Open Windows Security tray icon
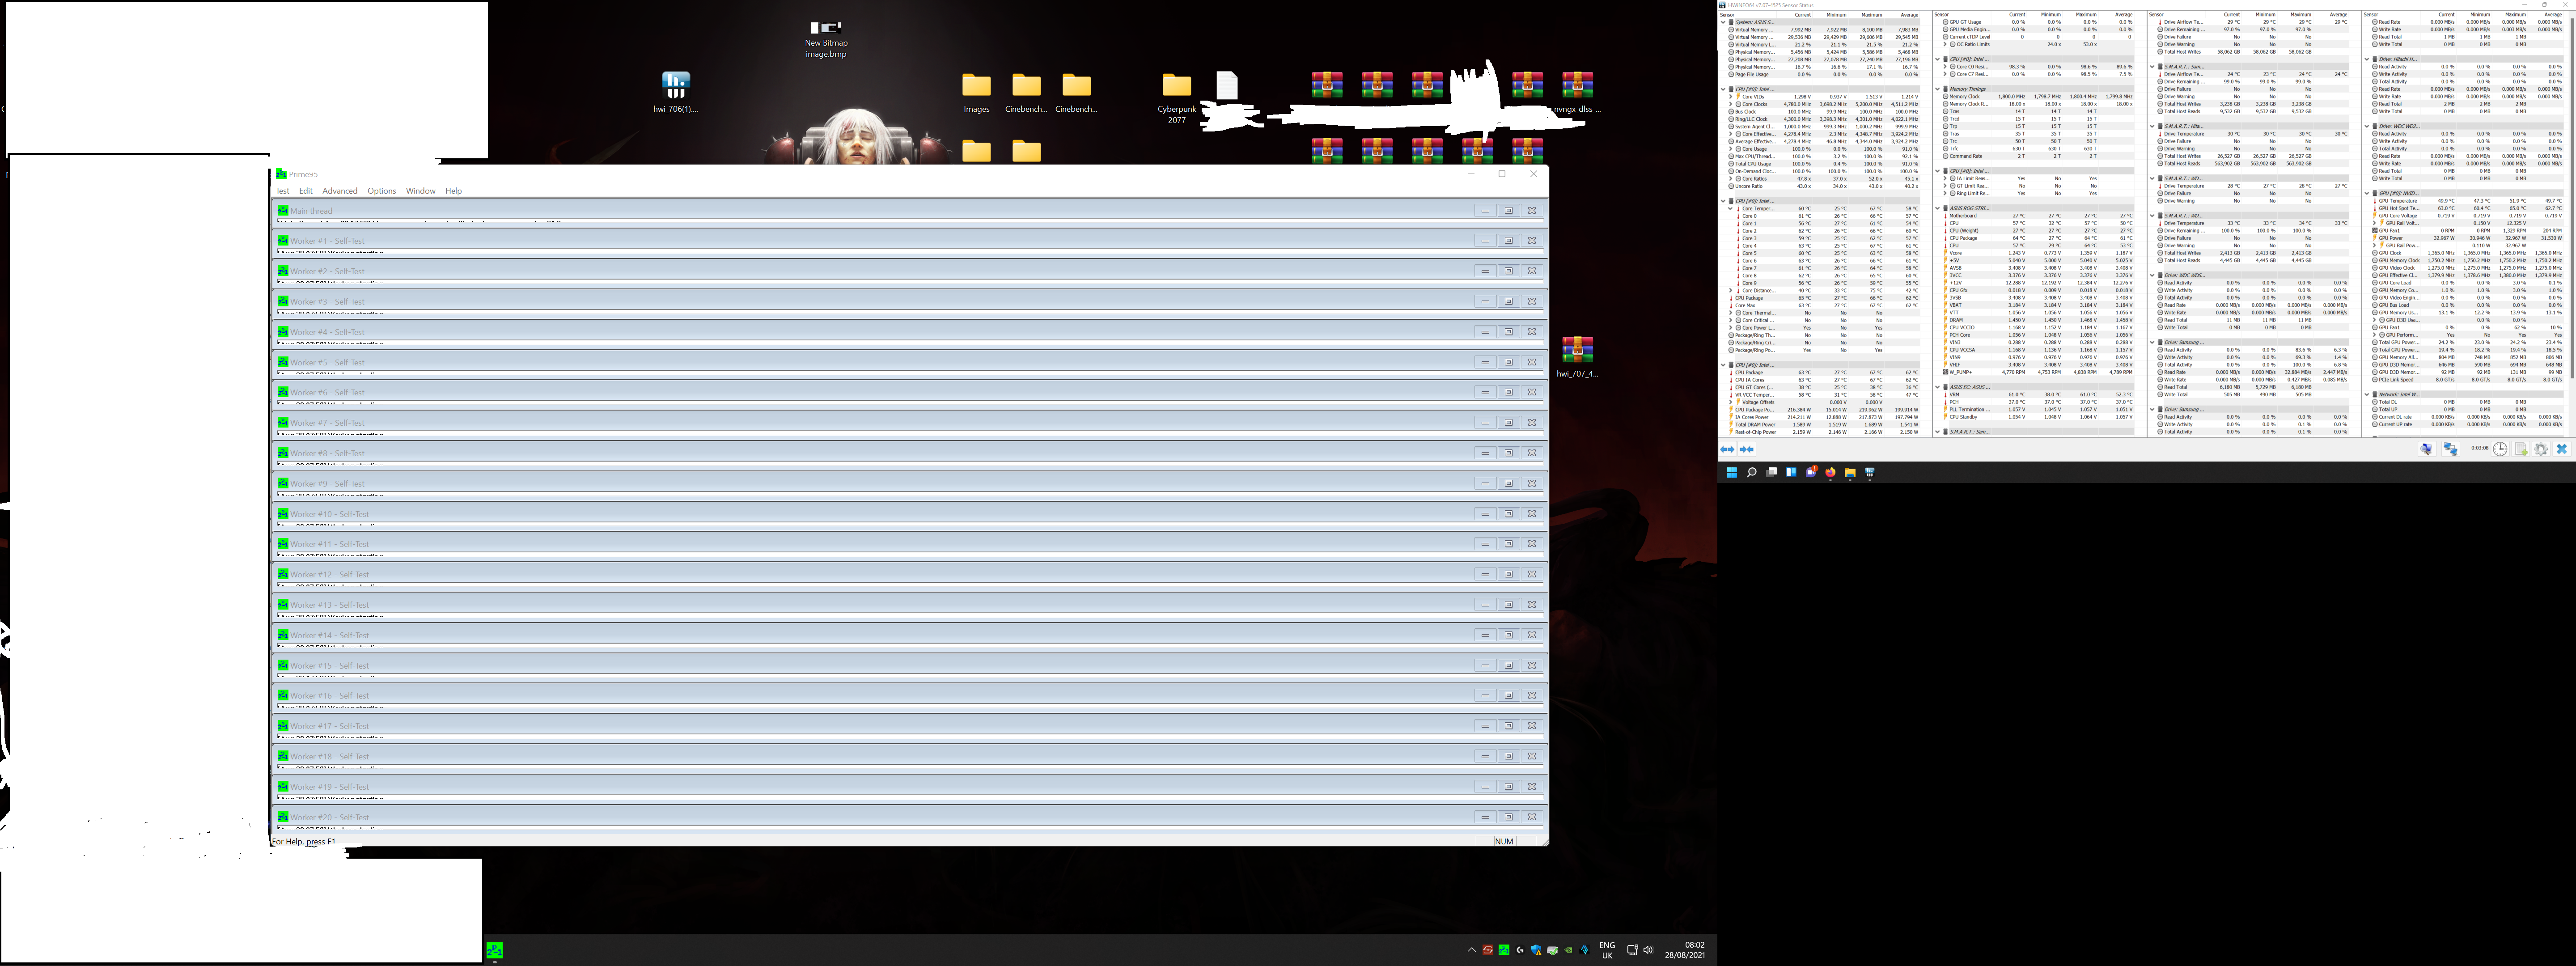This screenshot has width=2576, height=966. (x=1536, y=950)
